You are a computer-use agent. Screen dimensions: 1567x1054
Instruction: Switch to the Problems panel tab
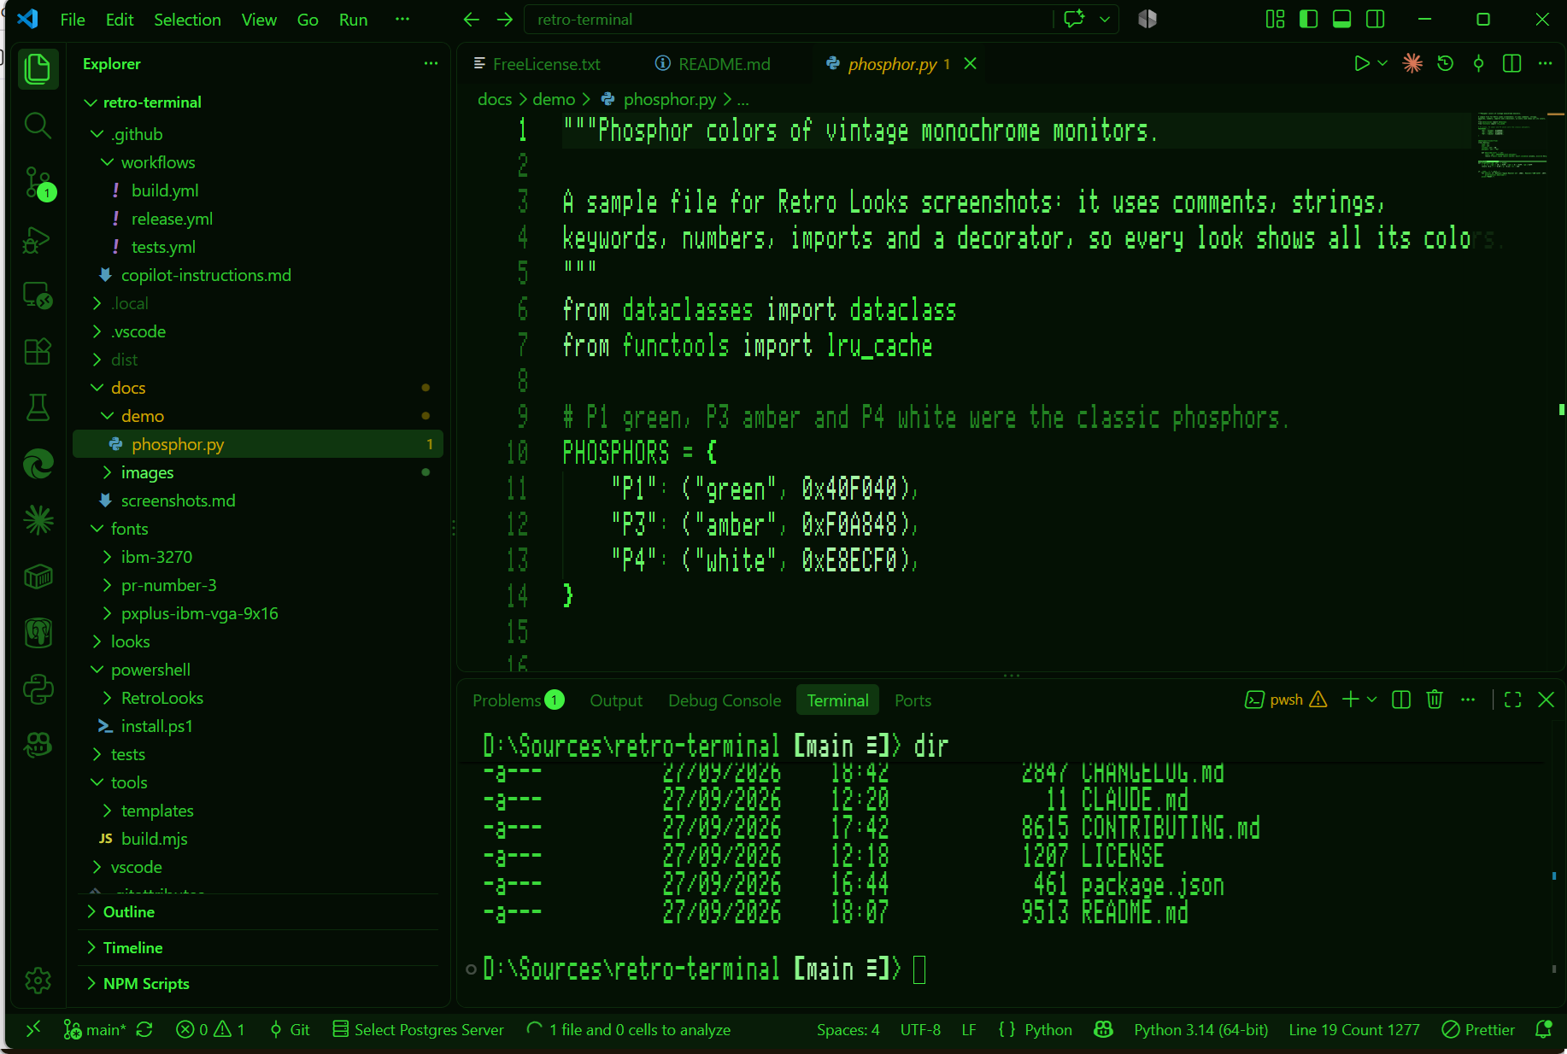coord(518,700)
